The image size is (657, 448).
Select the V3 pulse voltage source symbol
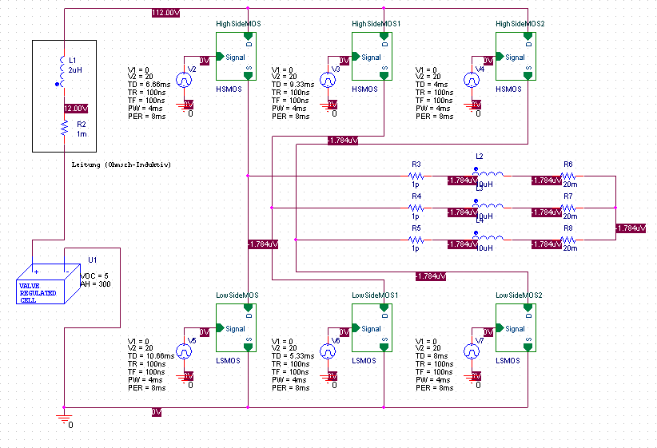tap(328, 80)
